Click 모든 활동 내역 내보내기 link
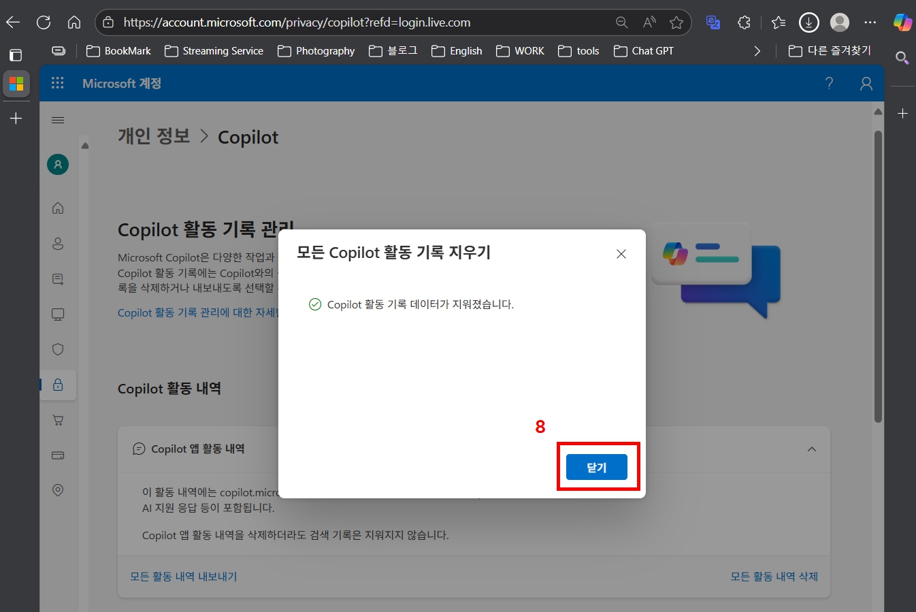 (184, 577)
